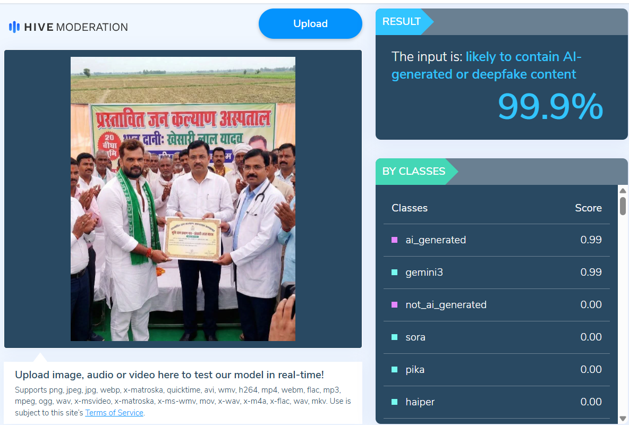
Task: Click the classes list scroll-up arrow
Action: point(623,191)
